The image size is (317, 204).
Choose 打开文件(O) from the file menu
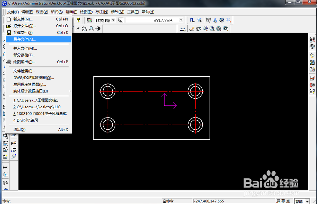[x=39, y=26]
